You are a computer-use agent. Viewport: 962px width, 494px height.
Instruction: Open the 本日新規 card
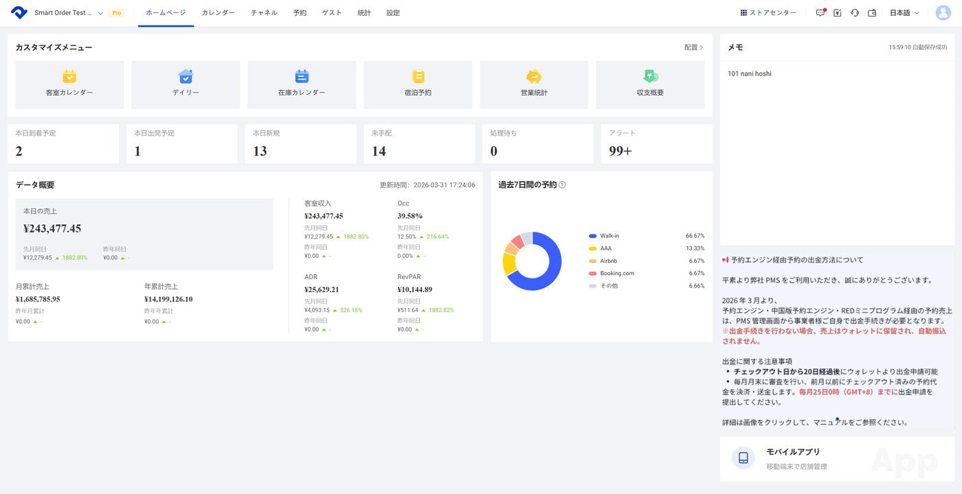point(301,144)
